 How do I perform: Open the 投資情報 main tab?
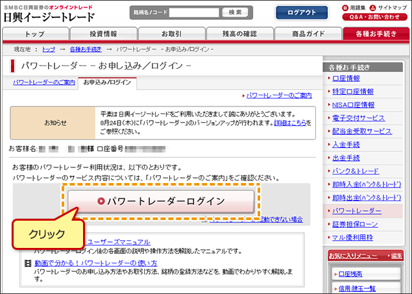pyautogui.click(x=104, y=34)
